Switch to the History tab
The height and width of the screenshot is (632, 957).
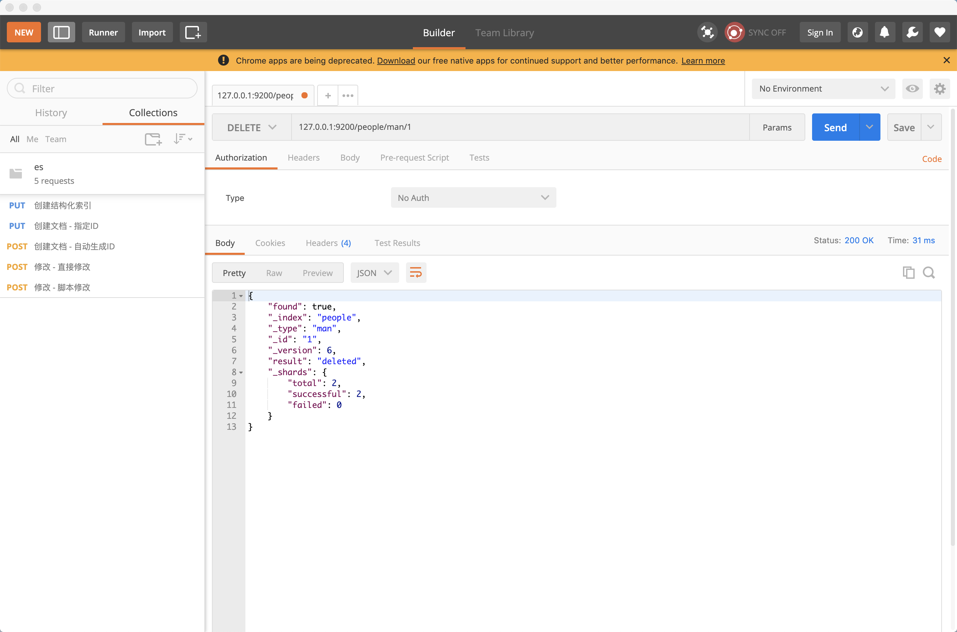click(51, 113)
